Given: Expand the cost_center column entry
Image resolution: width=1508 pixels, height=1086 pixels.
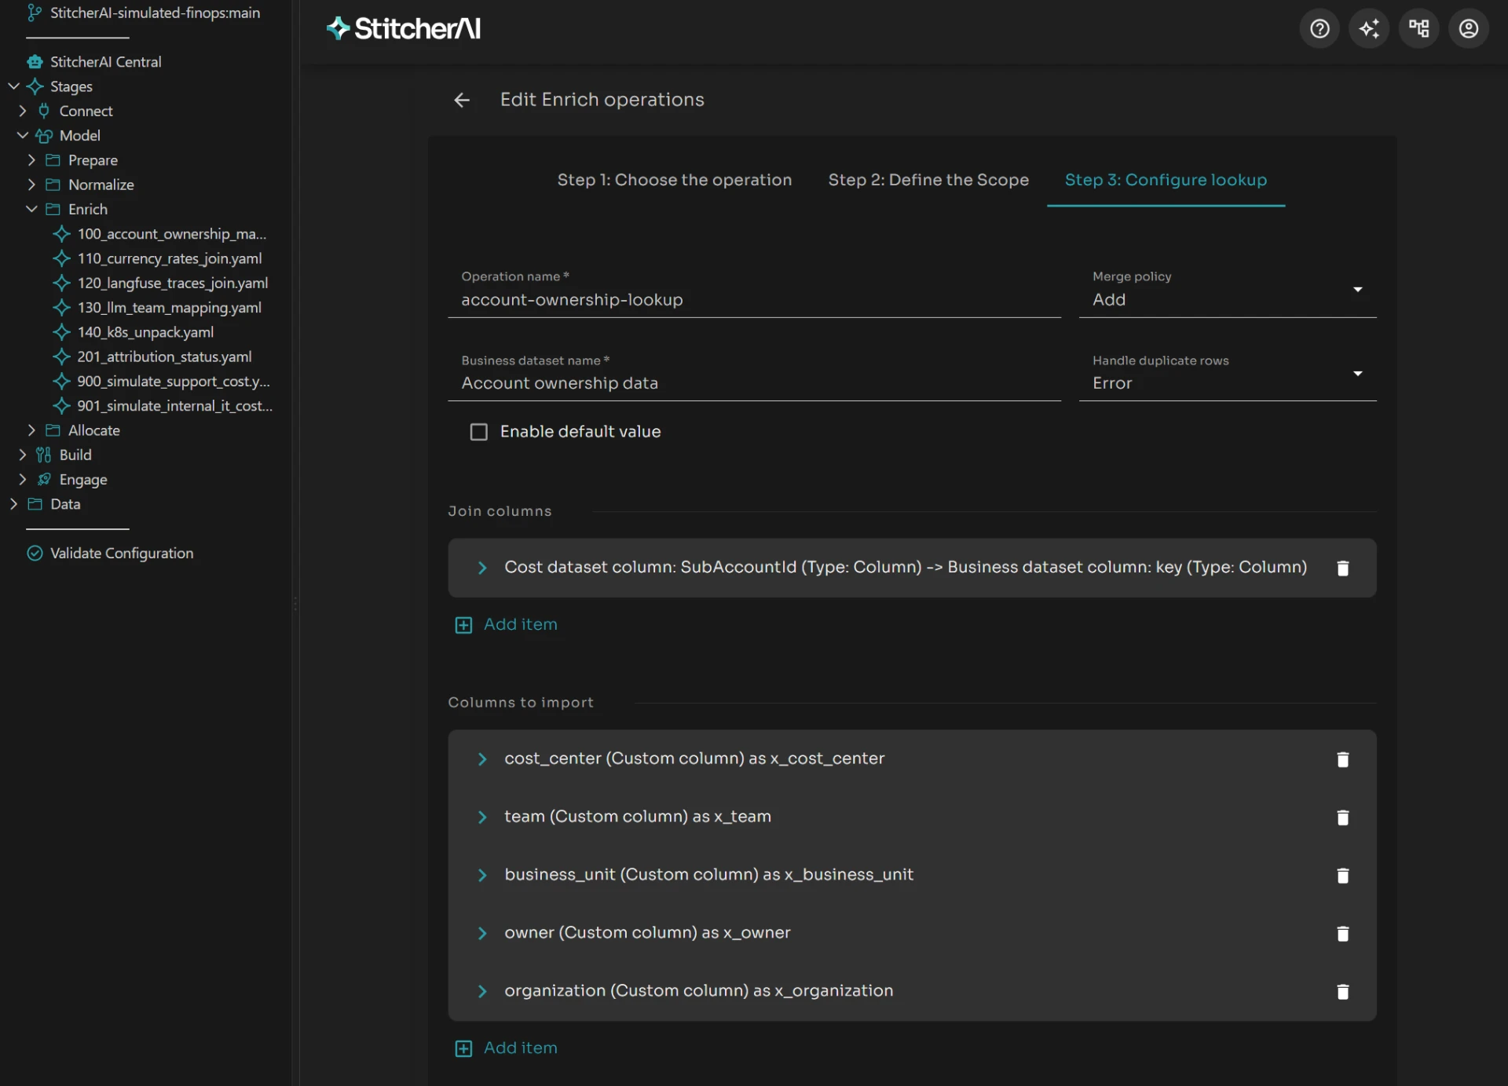Looking at the screenshot, I should pos(482,759).
